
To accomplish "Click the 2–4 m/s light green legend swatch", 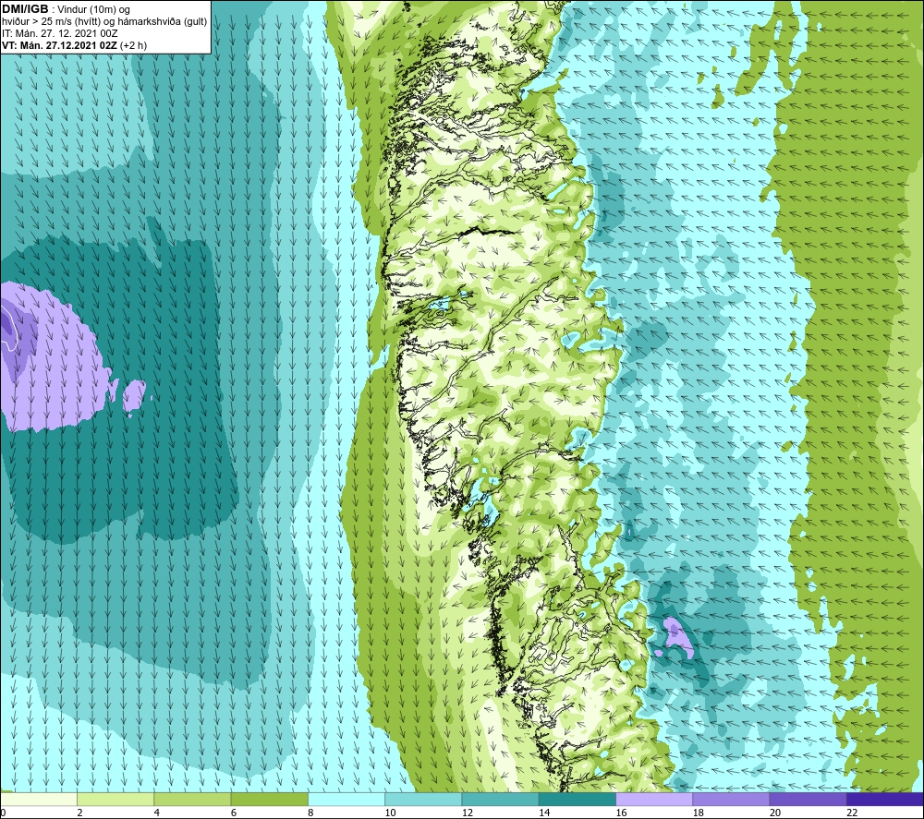I will tap(115, 799).
